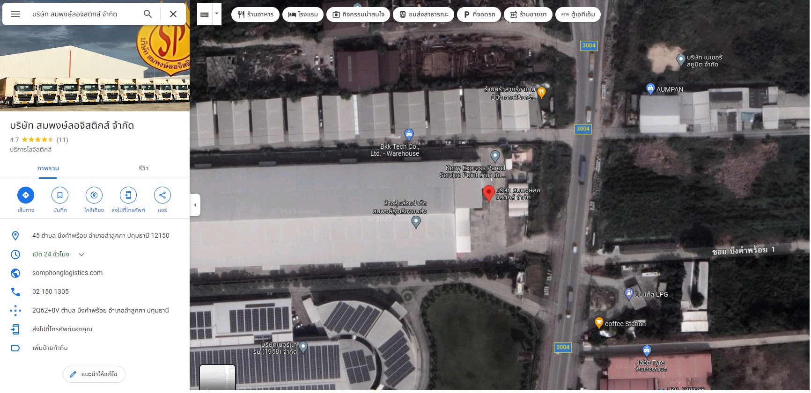Screen dimensions: 811x393
Task: Click the search magnifier icon
Action: pos(147,14)
